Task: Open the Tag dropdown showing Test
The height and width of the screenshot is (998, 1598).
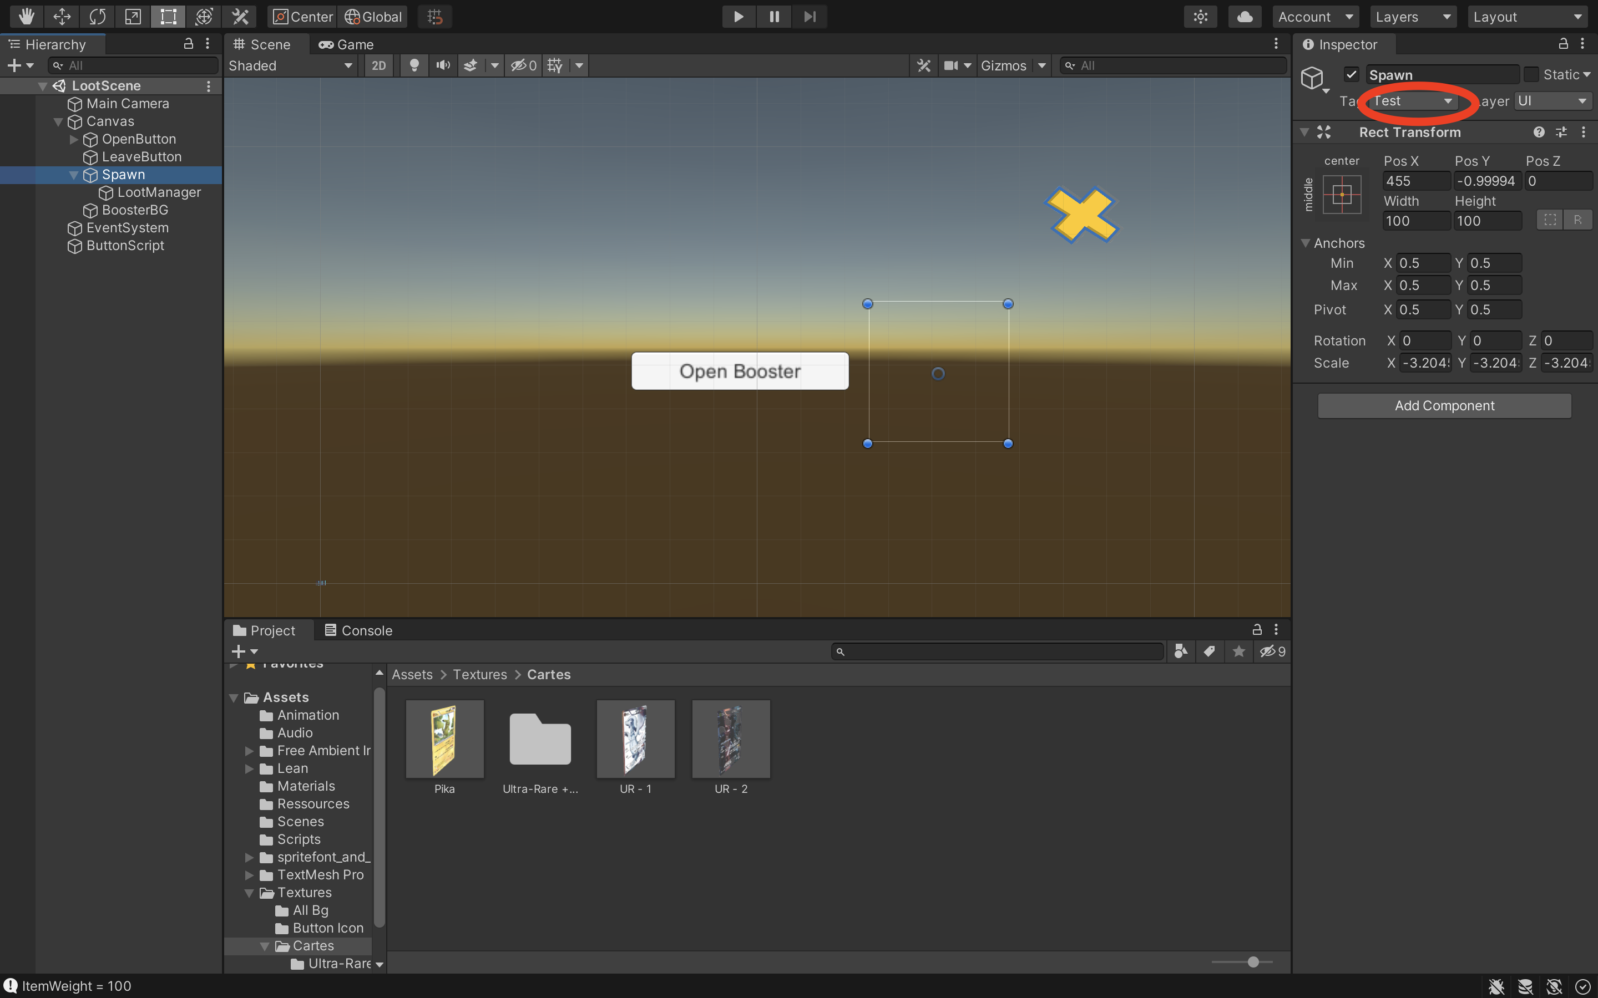Action: [1413, 101]
